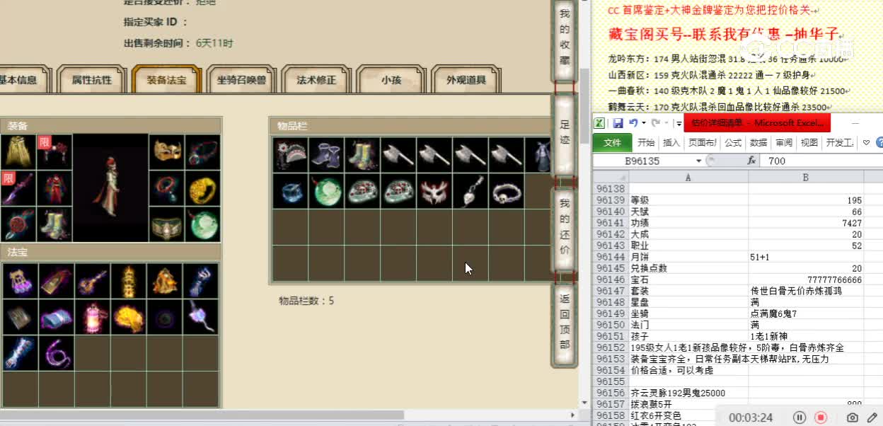Pause the screen recording
The width and height of the screenshot is (883, 426).
(x=800, y=418)
